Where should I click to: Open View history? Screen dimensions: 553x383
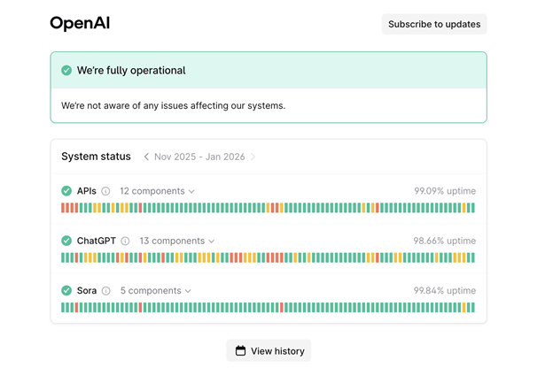pyautogui.click(x=269, y=351)
